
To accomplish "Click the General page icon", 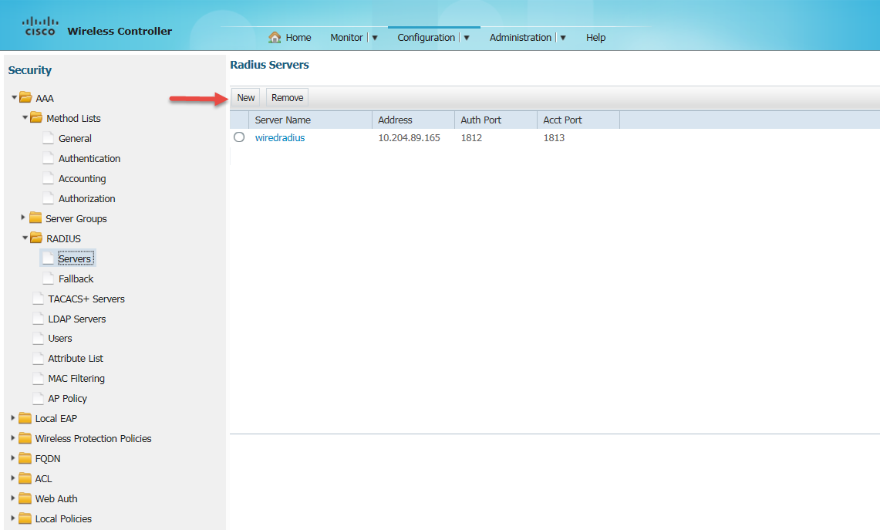I will coord(49,138).
